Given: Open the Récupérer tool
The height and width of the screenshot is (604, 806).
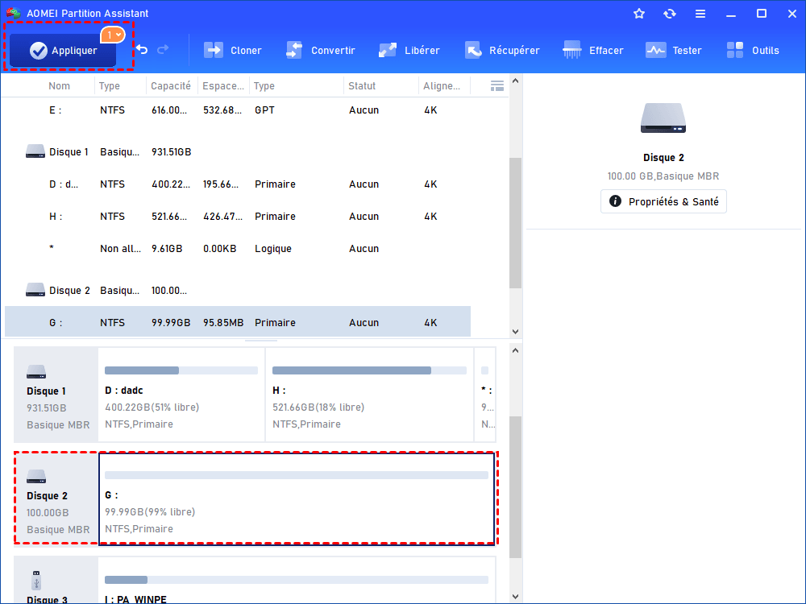Looking at the screenshot, I should click(x=501, y=50).
